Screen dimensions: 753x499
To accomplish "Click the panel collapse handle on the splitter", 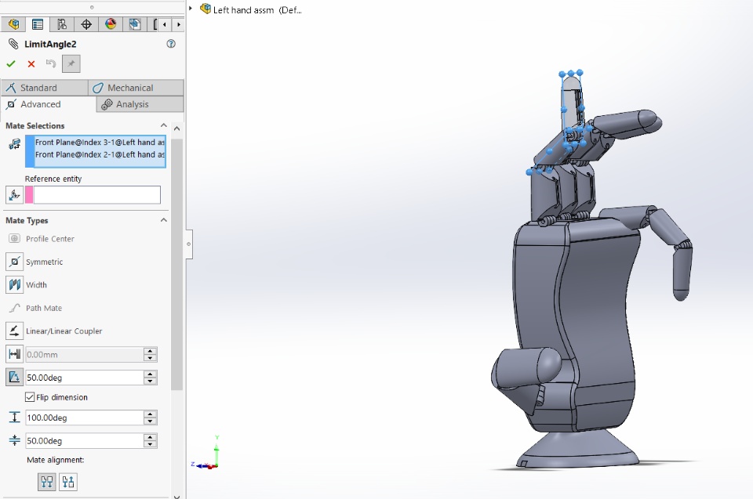I will point(189,244).
